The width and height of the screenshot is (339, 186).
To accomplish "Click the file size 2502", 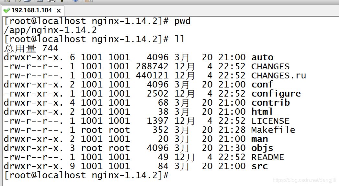I will click(x=158, y=94).
